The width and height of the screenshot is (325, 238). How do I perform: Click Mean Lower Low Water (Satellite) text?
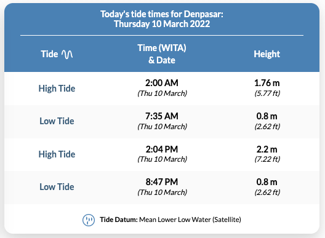coord(190,220)
